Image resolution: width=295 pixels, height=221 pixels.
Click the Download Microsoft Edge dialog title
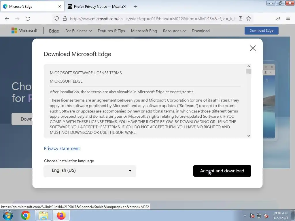pos(77,54)
